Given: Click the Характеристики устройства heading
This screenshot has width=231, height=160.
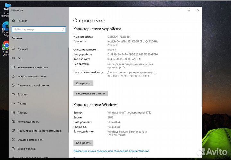Looking at the screenshot, I should tap(97, 29).
